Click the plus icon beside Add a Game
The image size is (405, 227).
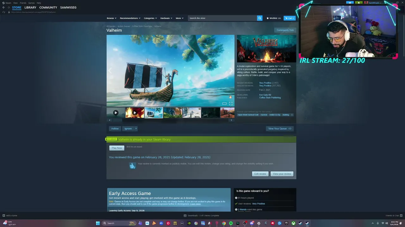tap(4, 216)
